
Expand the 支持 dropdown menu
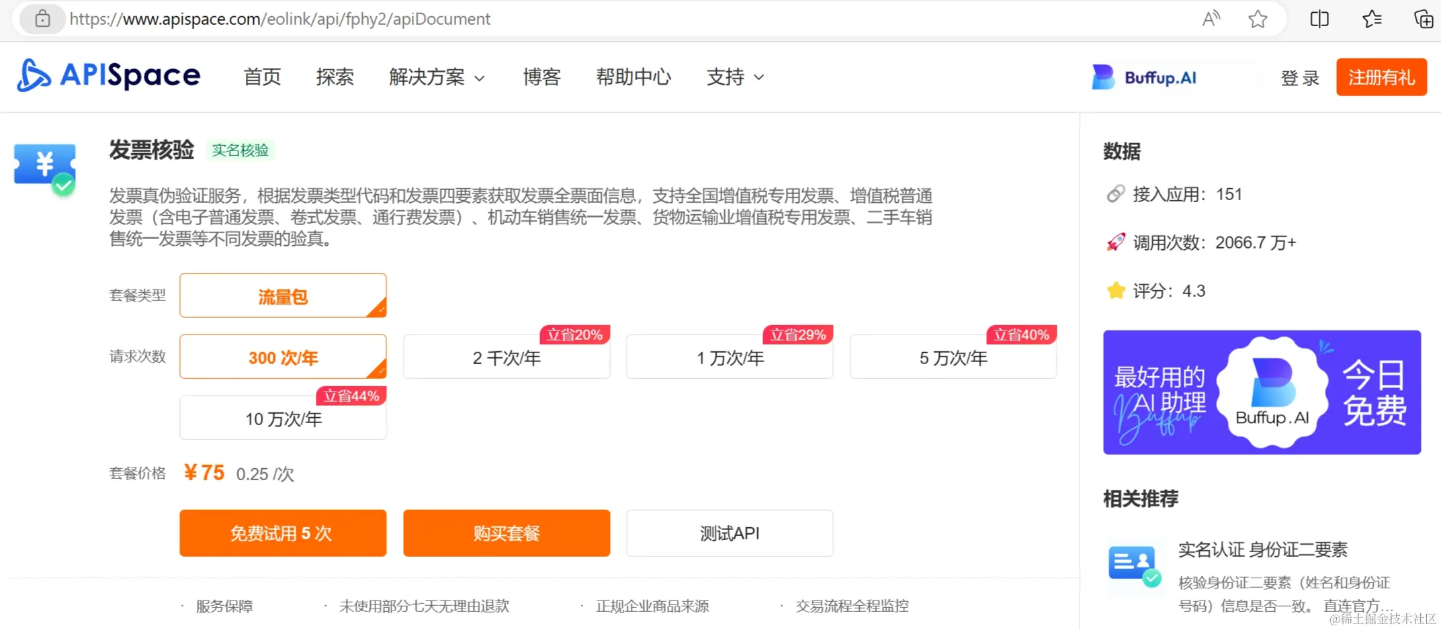click(735, 77)
